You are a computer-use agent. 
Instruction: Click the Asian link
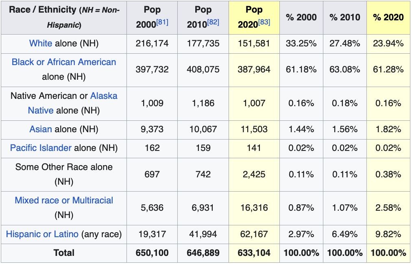click(41, 129)
